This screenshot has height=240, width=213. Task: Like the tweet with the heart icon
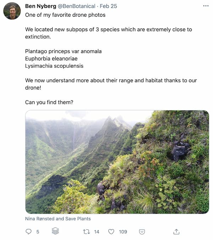click(x=111, y=231)
